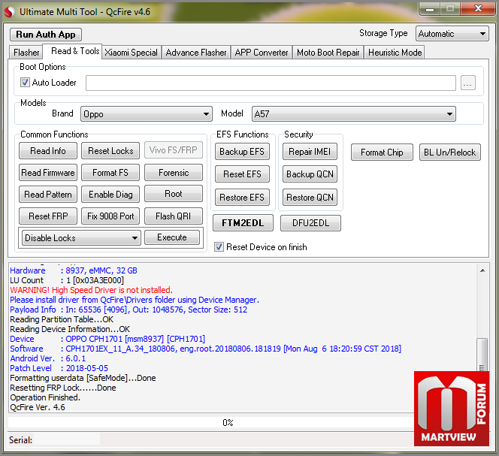Viewport: 499px width, 456px height.
Task: Minimize the QcFire window
Action: point(430,9)
